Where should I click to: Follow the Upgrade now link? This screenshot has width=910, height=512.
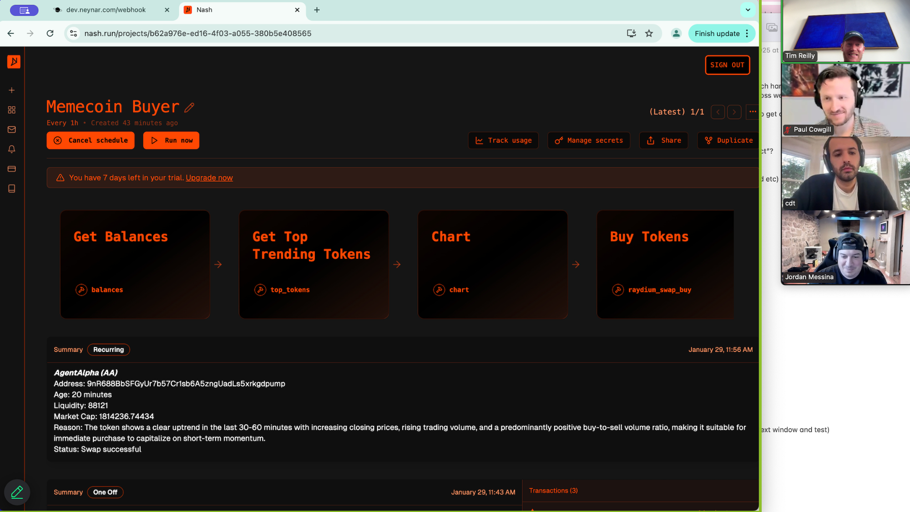click(x=209, y=178)
